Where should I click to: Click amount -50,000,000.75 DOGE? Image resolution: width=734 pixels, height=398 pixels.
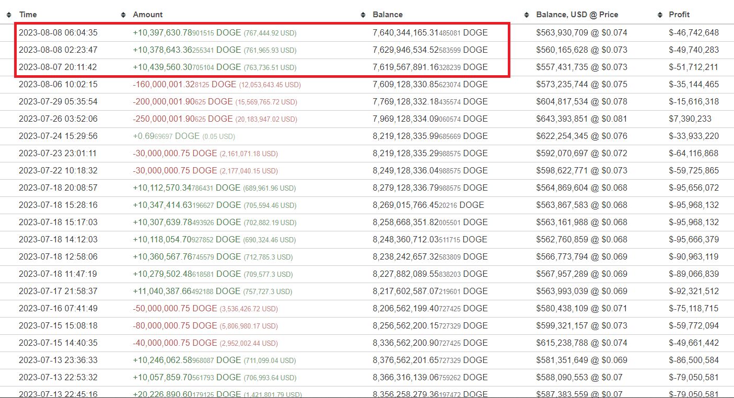(x=174, y=308)
